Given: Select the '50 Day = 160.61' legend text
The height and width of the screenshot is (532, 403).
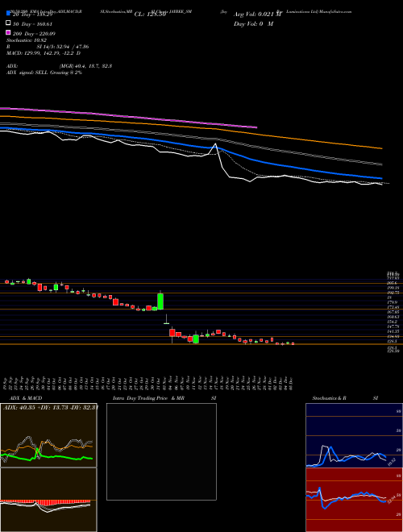Looking at the screenshot, I should click(32, 24).
